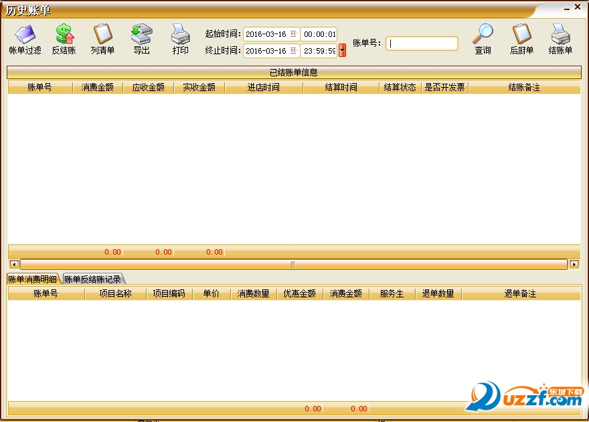Print the 结账单 checkout receipt
Image resolution: width=589 pixels, height=422 pixels.
560,39
